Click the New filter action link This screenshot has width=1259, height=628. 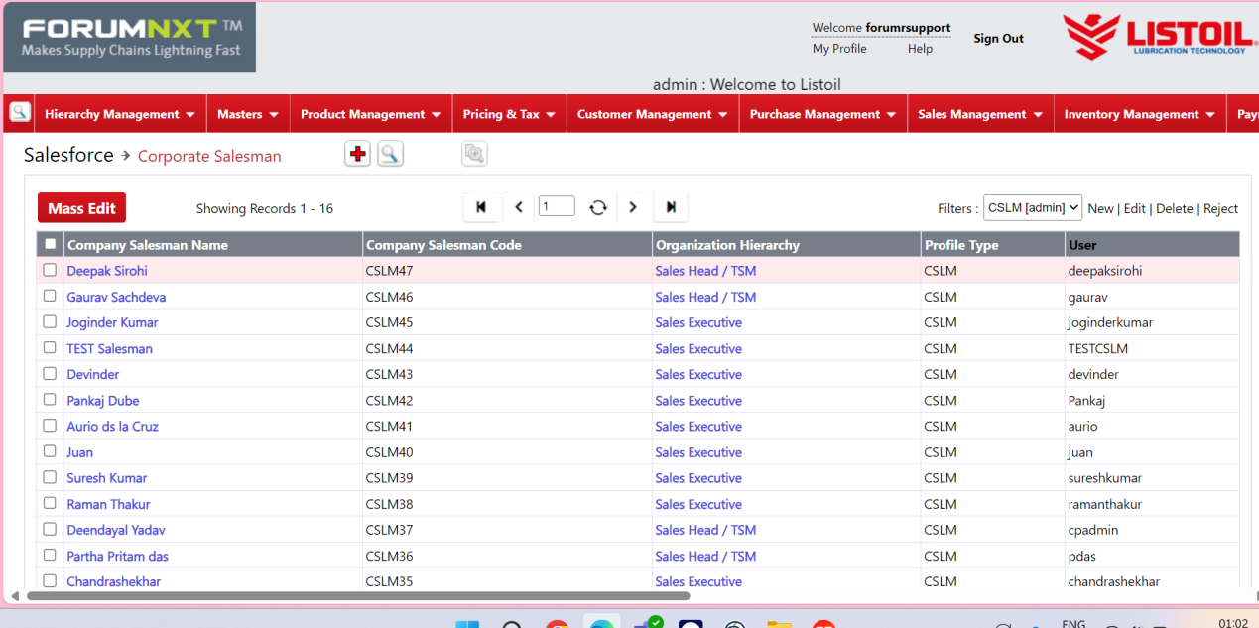(x=1100, y=208)
